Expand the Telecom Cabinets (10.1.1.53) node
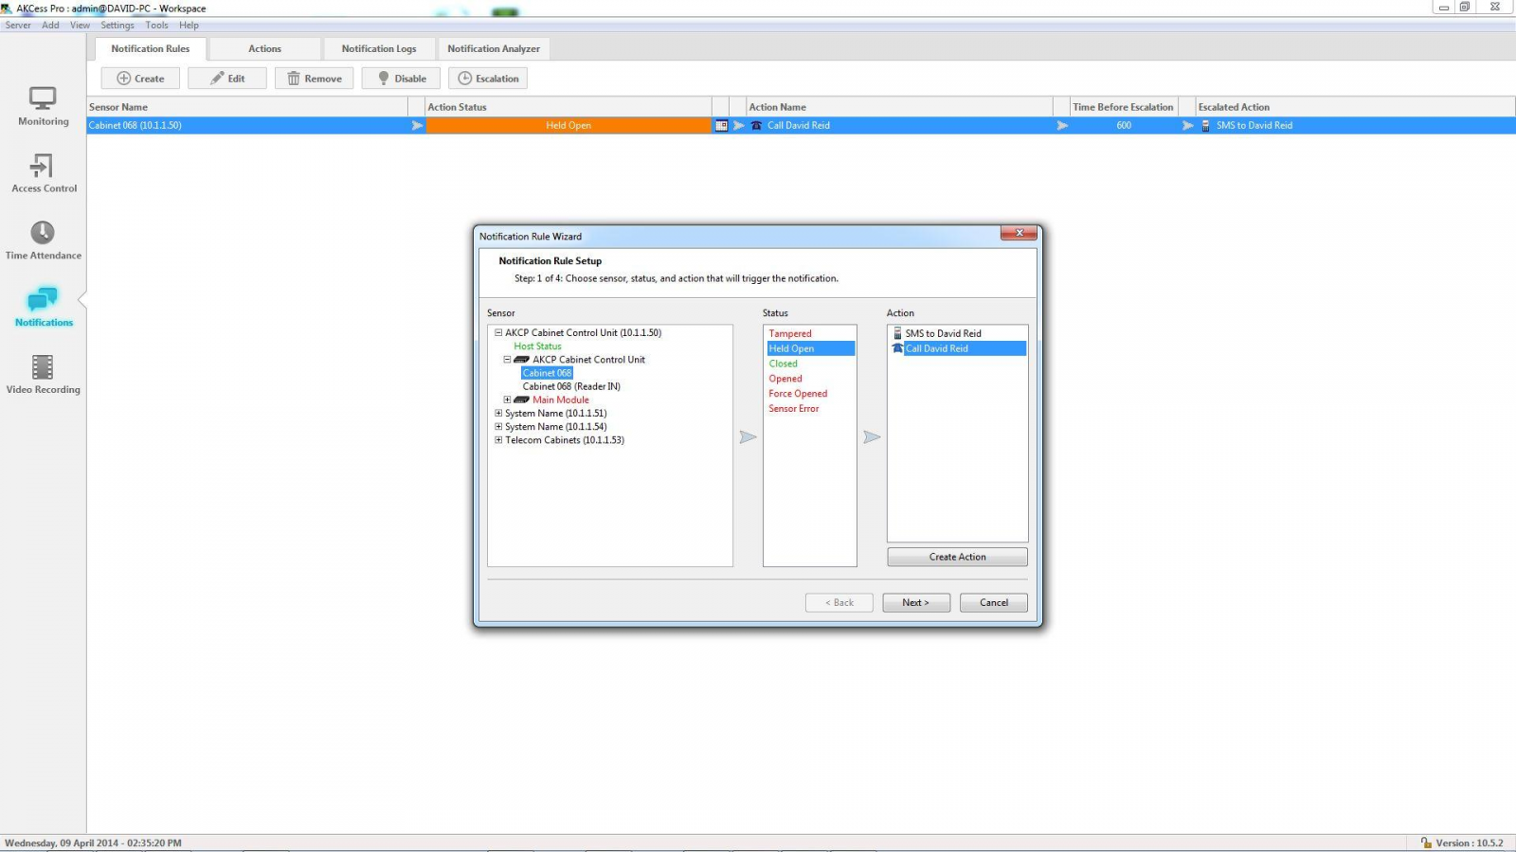Viewport: 1516px width, 852px height. pos(498,440)
